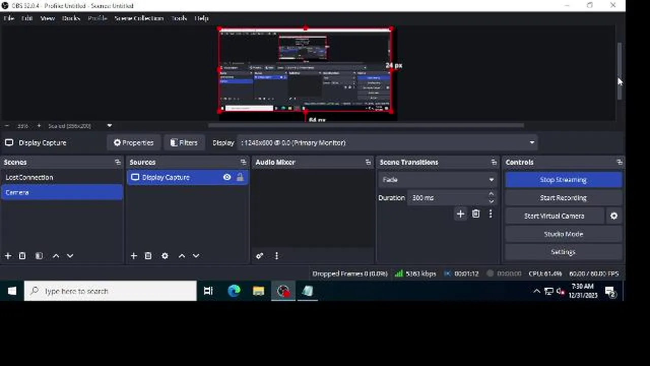Move scene up
Image resolution: width=650 pixels, height=366 pixels.
click(56, 256)
